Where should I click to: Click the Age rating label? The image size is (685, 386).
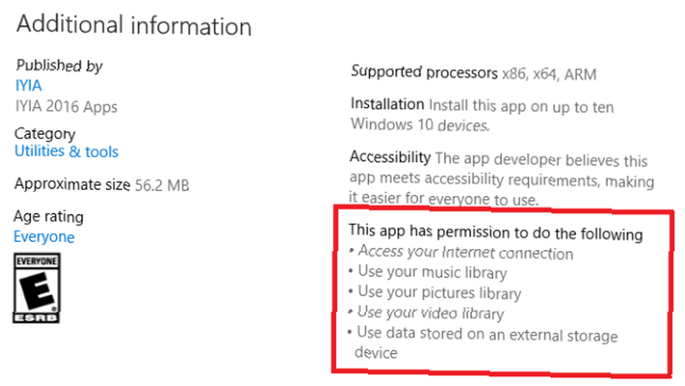49,217
